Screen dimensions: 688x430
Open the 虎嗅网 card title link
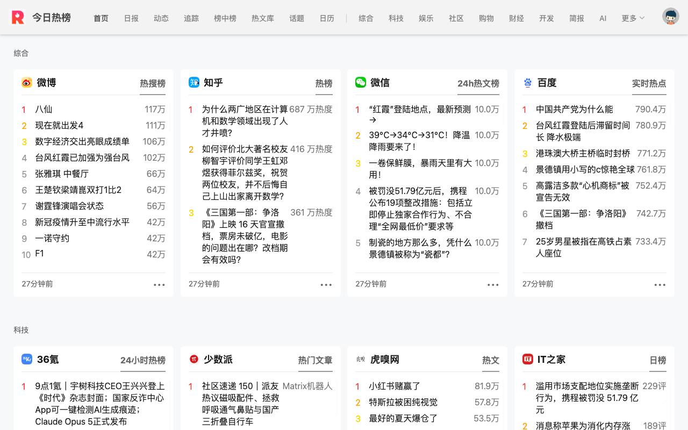point(385,359)
